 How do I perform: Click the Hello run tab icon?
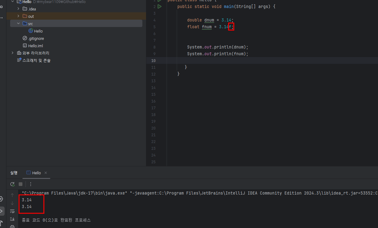coord(29,173)
